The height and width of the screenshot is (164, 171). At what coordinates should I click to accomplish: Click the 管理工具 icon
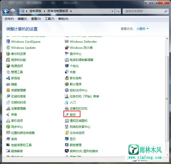8,72
